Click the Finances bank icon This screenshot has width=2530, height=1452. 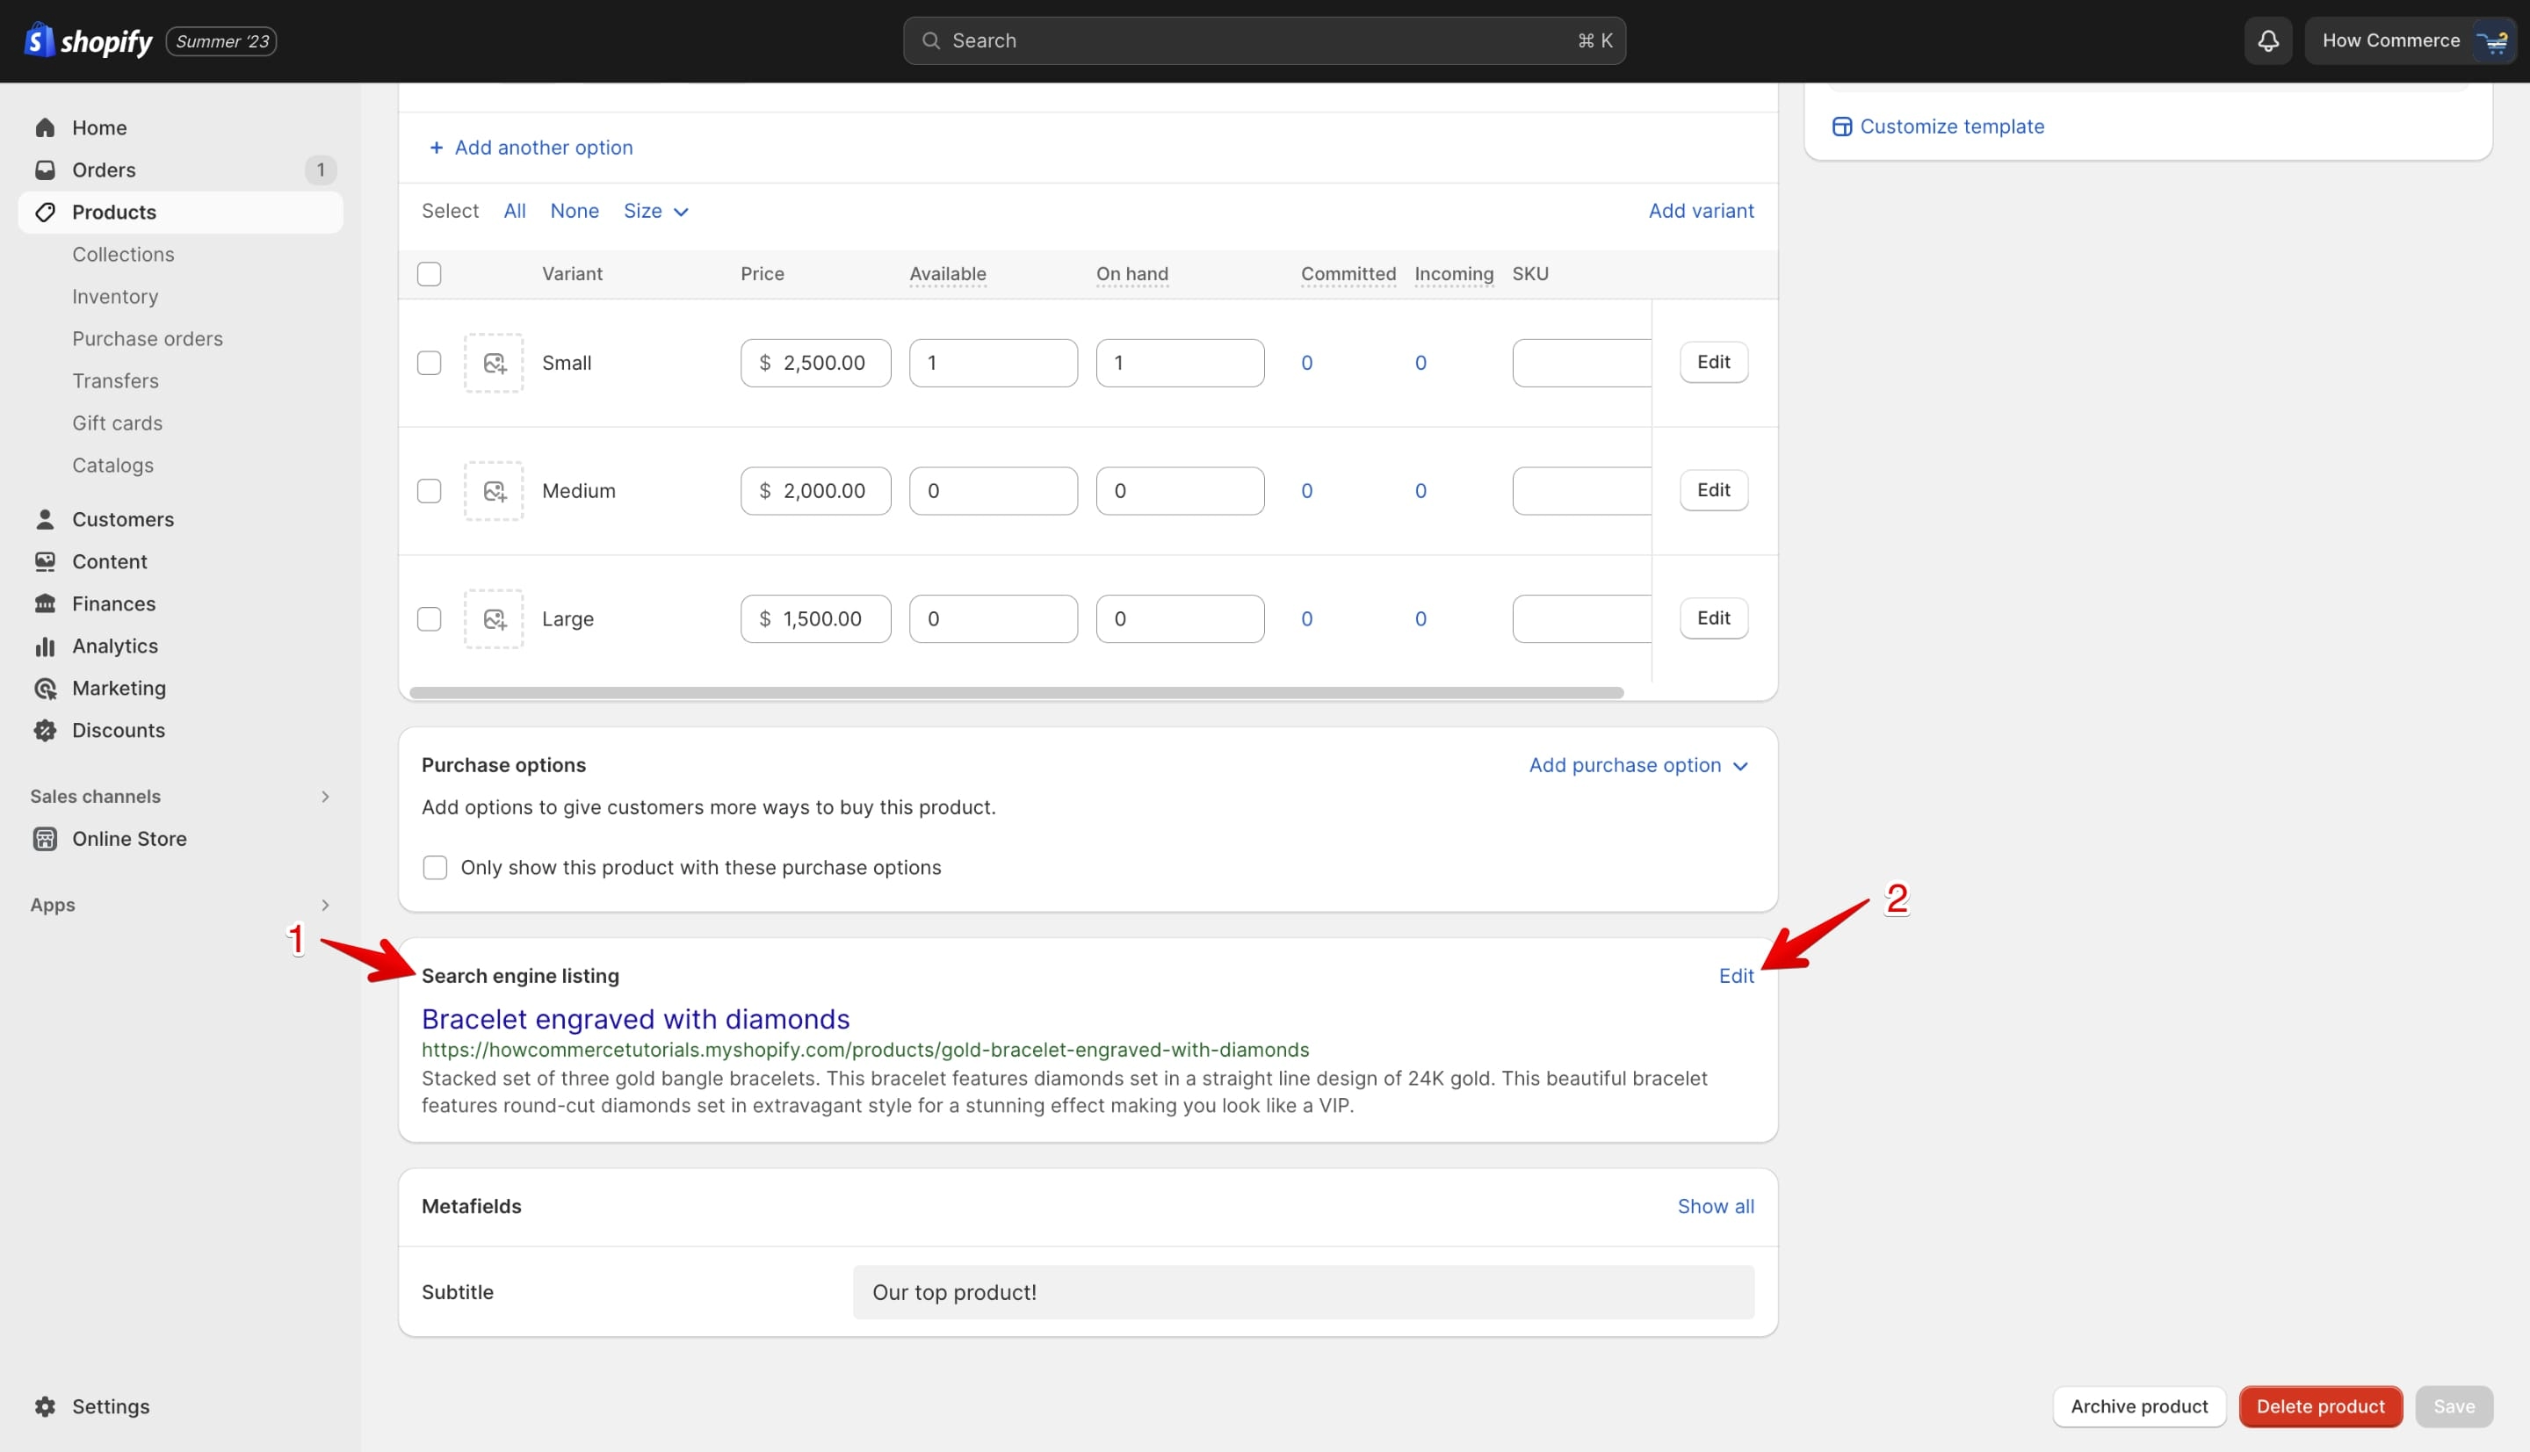tap(45, 603)
